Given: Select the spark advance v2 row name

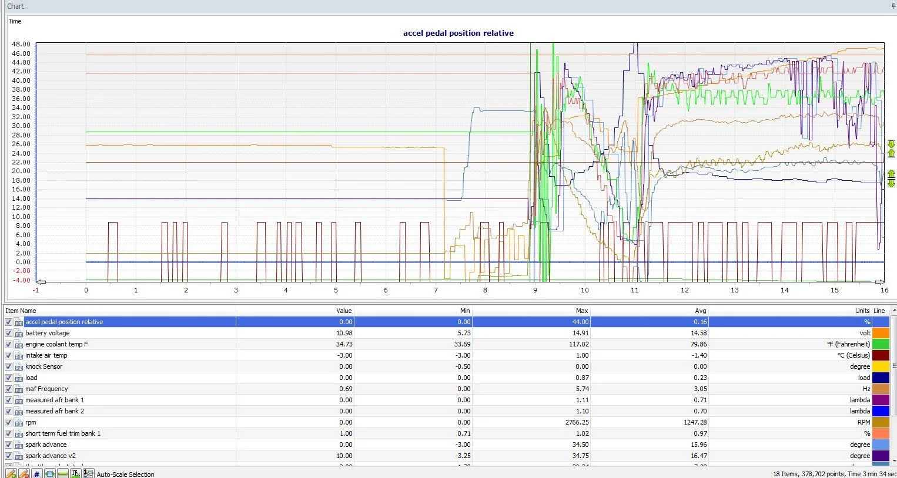Looking at the screenshot, I should [51, 456].
